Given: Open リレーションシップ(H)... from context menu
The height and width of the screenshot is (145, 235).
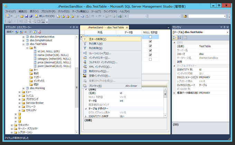Looking at the screenshot, I should click(112, 53).
